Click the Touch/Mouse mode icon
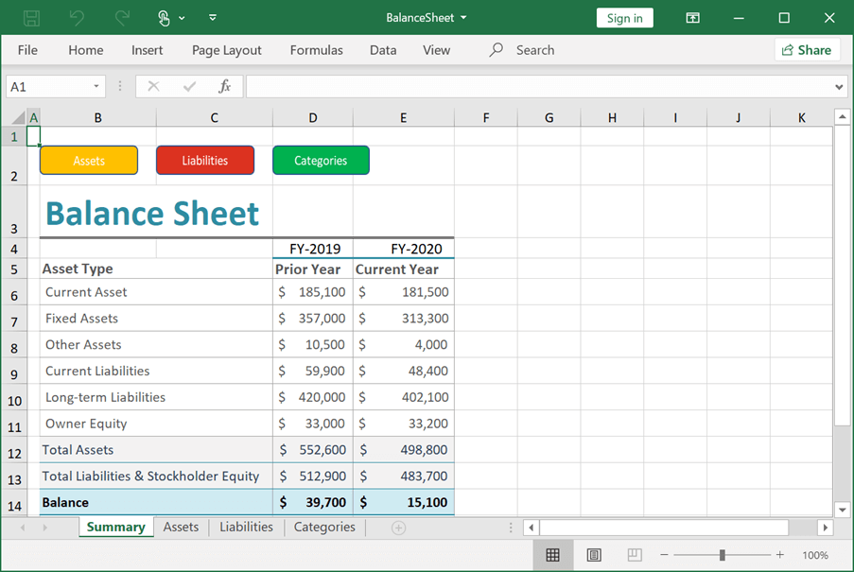This screenshot has width=854, height=572. [x=165, y=18]
